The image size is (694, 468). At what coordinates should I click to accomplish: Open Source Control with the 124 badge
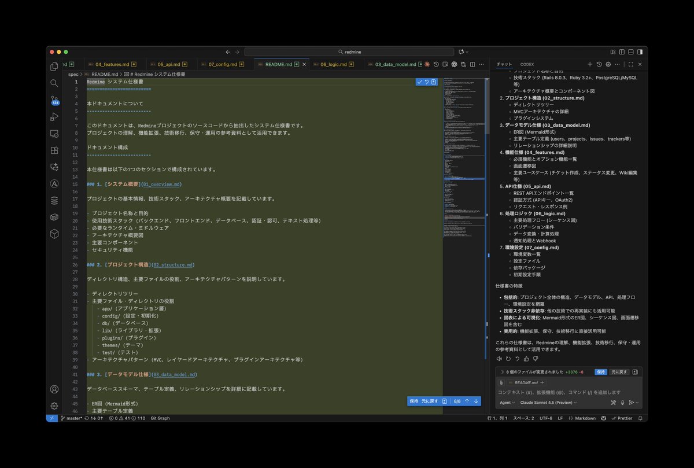coord(54,100)
